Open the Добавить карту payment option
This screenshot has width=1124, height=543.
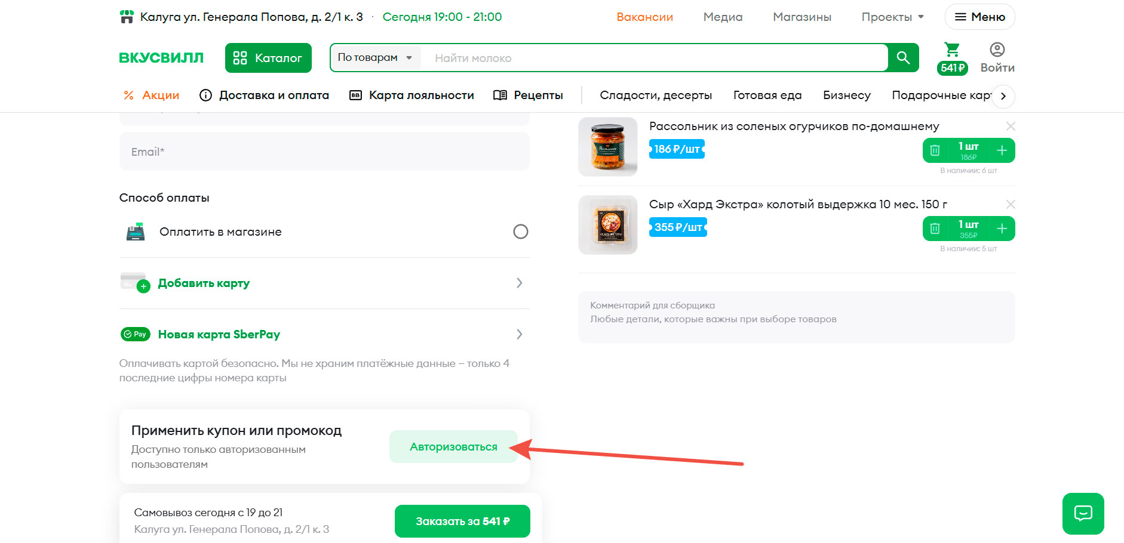coord(324,283)
